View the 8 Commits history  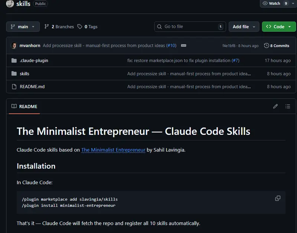(x=277, y=46)
